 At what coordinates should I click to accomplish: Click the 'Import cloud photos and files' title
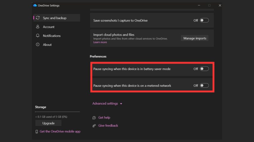point(114,35)
